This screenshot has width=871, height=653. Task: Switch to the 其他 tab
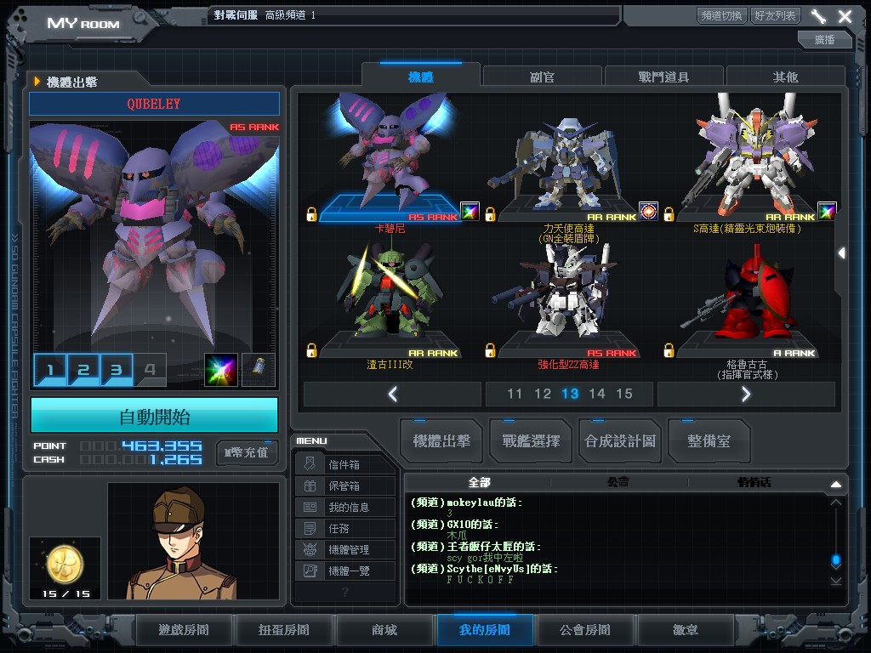(x=785, y=77)
